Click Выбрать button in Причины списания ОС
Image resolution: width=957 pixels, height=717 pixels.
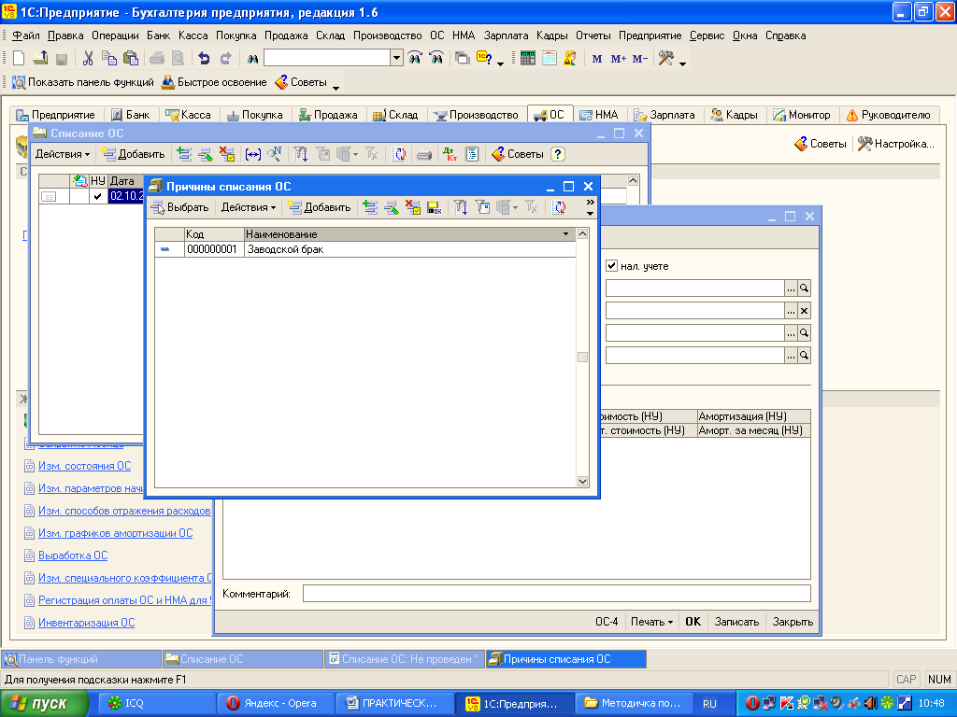click(x=180, y=207)
